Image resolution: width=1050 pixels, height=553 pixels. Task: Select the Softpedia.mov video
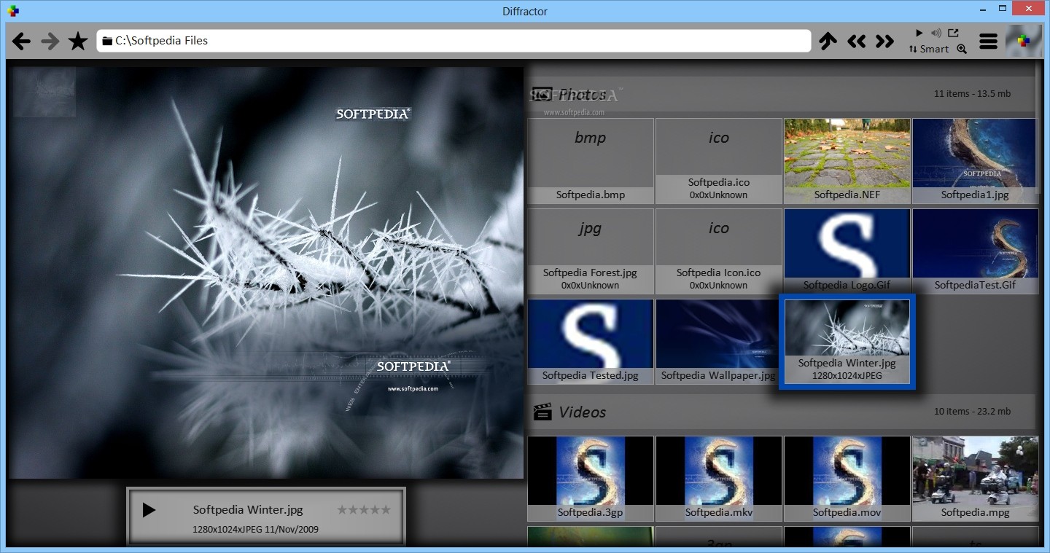847,479
